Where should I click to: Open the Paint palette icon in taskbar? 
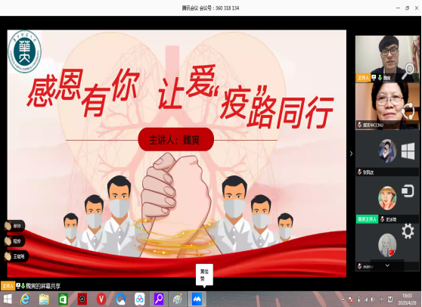tap(178, 299)
